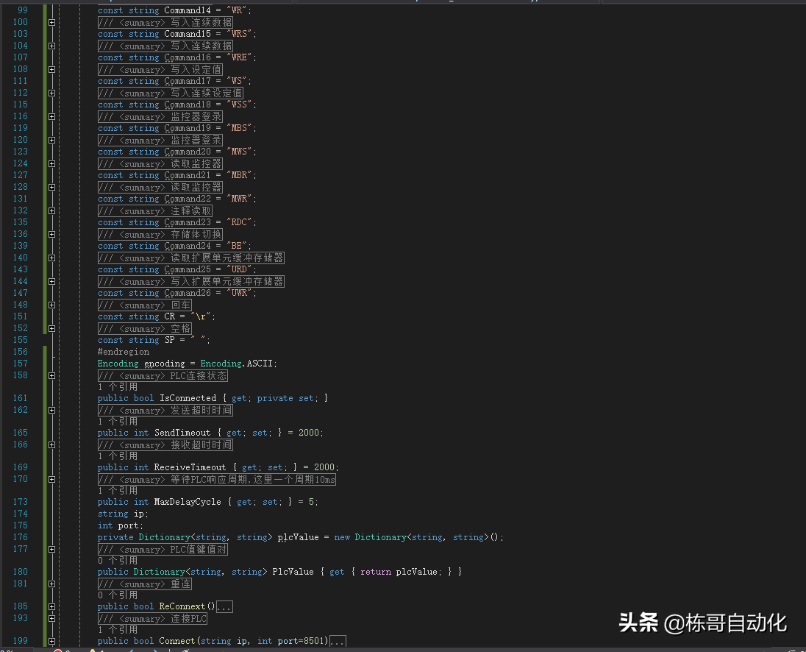Viewport: 806px width, 652px height.
Task: Click the ellipsis box after Connect signature
Action: [338, 642]
